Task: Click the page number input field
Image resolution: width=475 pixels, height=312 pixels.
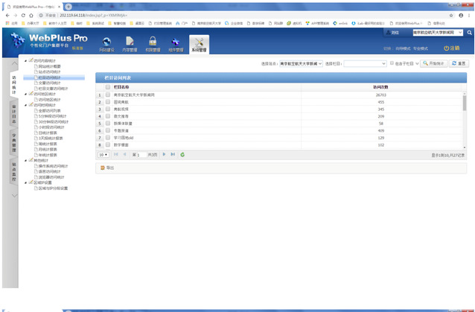Action: click(x=141, y=155)
